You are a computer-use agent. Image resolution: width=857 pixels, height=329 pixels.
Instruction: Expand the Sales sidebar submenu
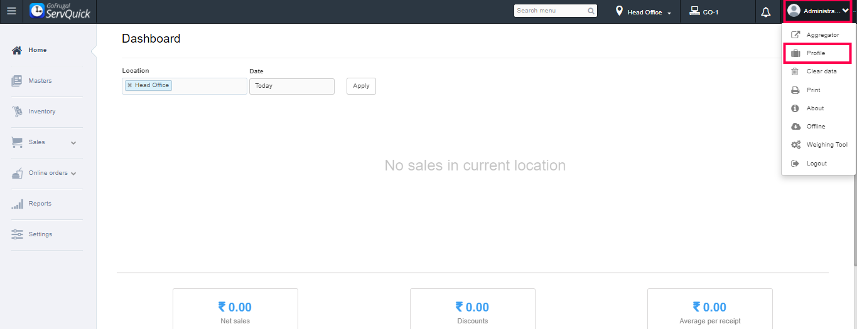tap(73, 143)
